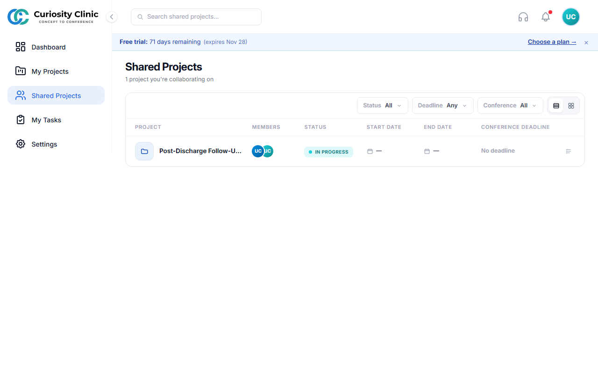
Task: Open the project row options icon
Action: [569, 151]
